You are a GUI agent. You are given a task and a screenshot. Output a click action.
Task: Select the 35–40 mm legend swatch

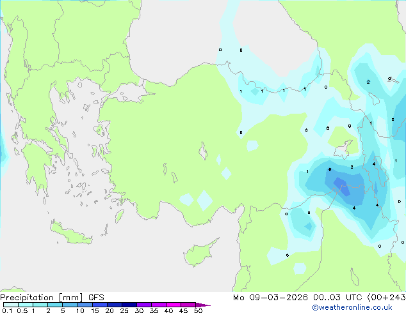click(159, 305)
